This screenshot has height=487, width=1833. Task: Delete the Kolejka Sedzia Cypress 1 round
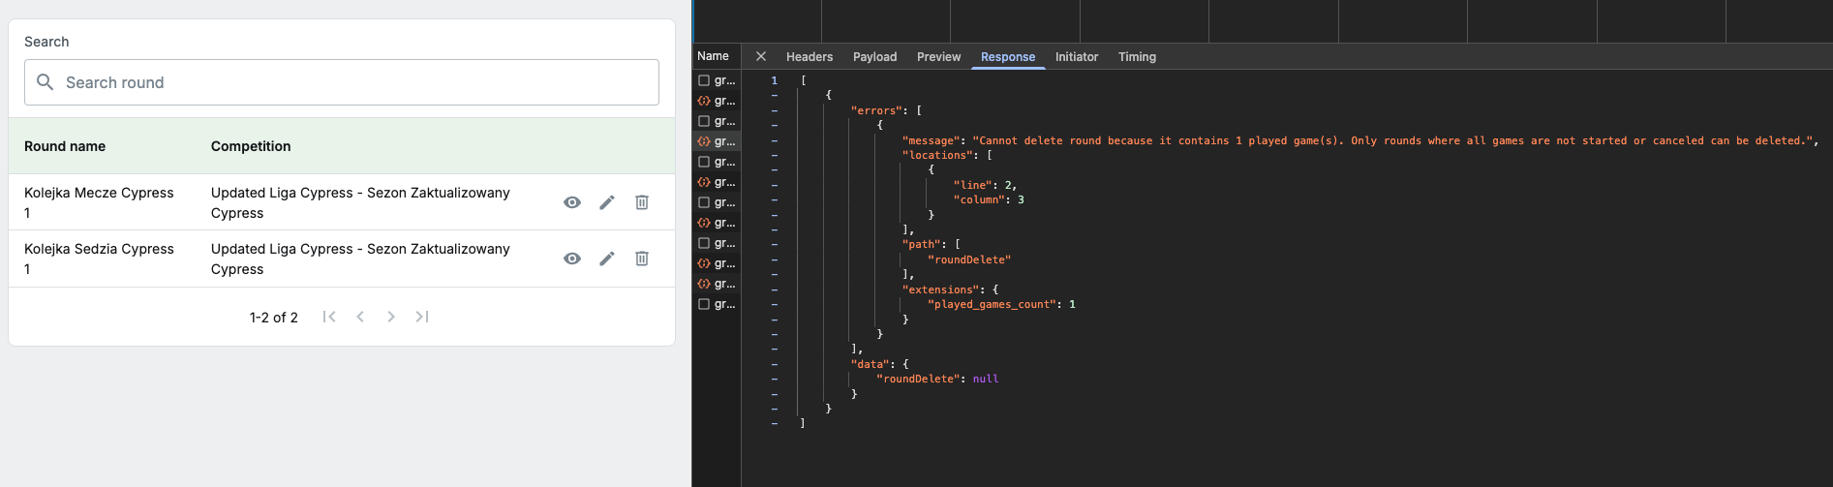(x=642, y=259)
